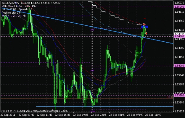Click the 'Lot $: 10.00' indicator text
The height and width of the screenshot is (118, 185).
coord(9,9)
